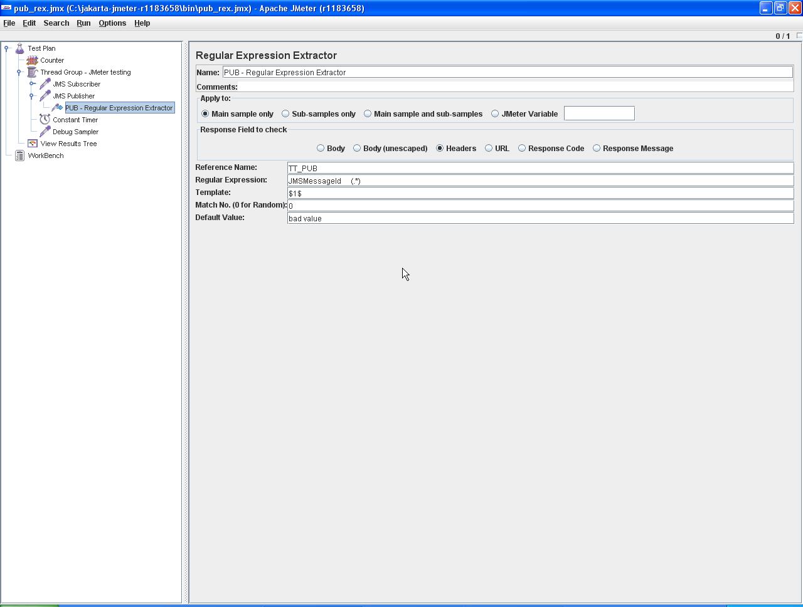
Task: Select the Counter icon in tree
Action: (32, 60)
